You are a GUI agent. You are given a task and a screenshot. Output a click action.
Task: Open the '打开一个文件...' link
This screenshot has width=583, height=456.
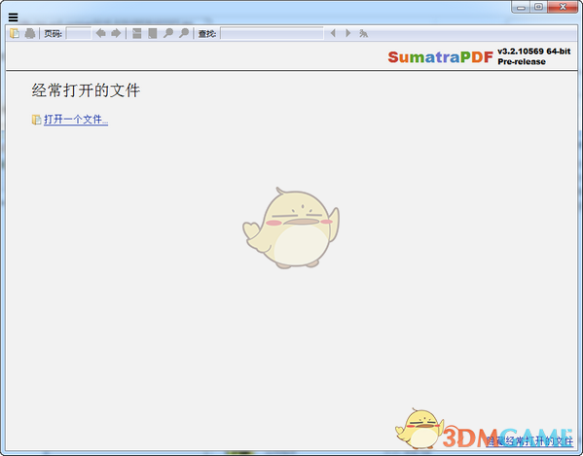pos(76,120)
